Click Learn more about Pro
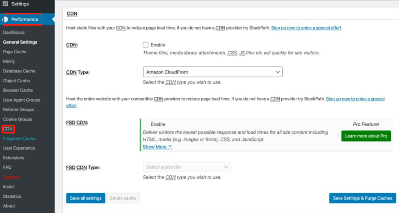The image size is (399, 213). pyautogui.click(x=366, y=136)
